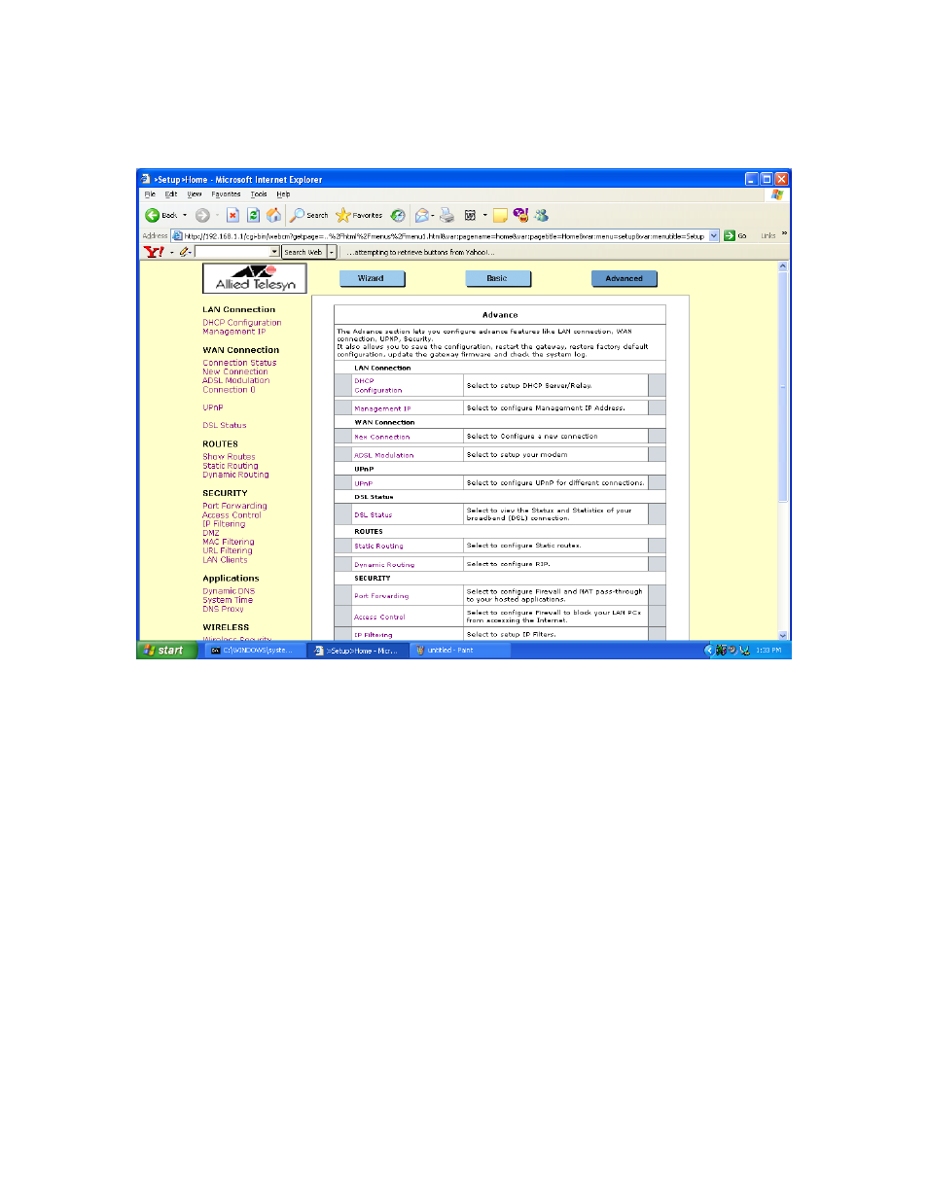Click the Yahoo! logo on the toolbar

coord(154,252)
